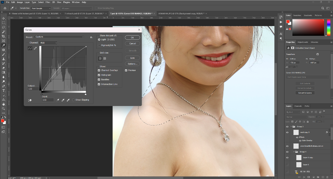Select the Type tool
Viewport: 333px width, 179px height.
pos(4,91)
